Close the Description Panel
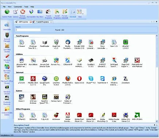This screenshot has width=159, height=138. point(157,125)
